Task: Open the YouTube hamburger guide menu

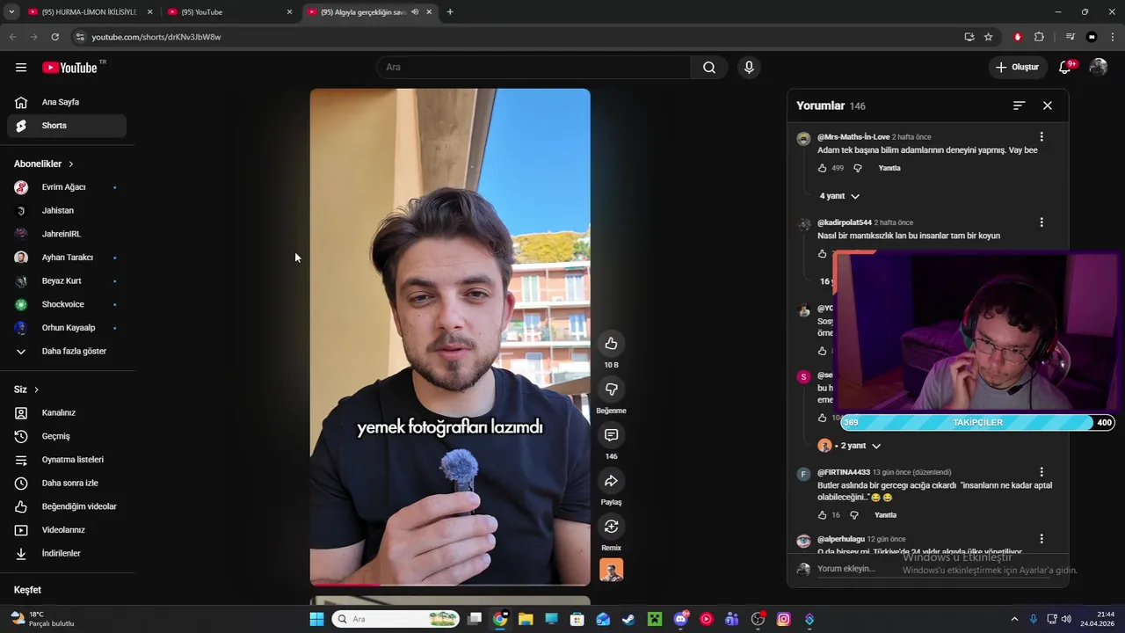Action: (21, 67)
